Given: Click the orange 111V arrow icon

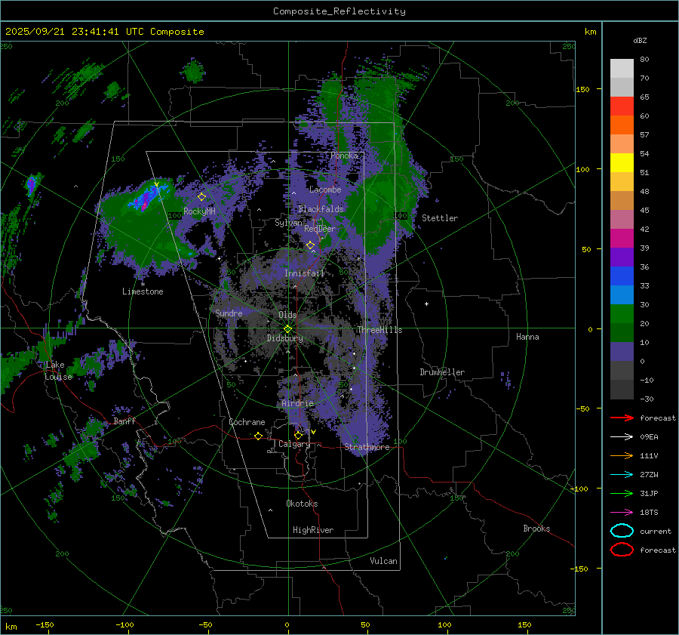Looking at the screenshot, I should point(622,455).
